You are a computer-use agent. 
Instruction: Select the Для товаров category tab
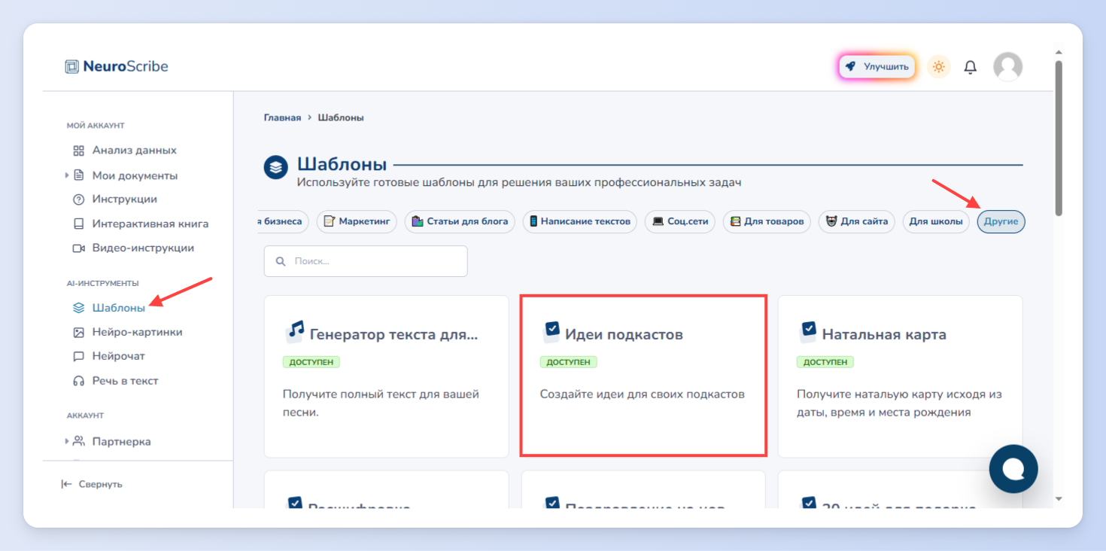(767, 221)
